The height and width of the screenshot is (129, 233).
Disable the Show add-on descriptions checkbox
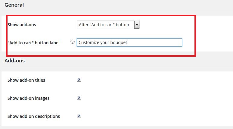point(79,116)
